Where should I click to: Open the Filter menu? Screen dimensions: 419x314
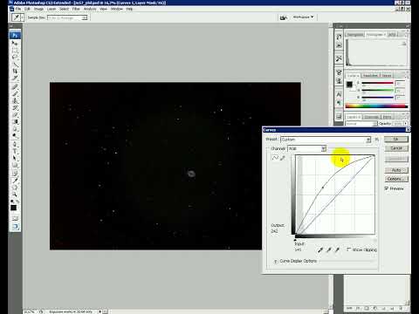click(76, 9)
